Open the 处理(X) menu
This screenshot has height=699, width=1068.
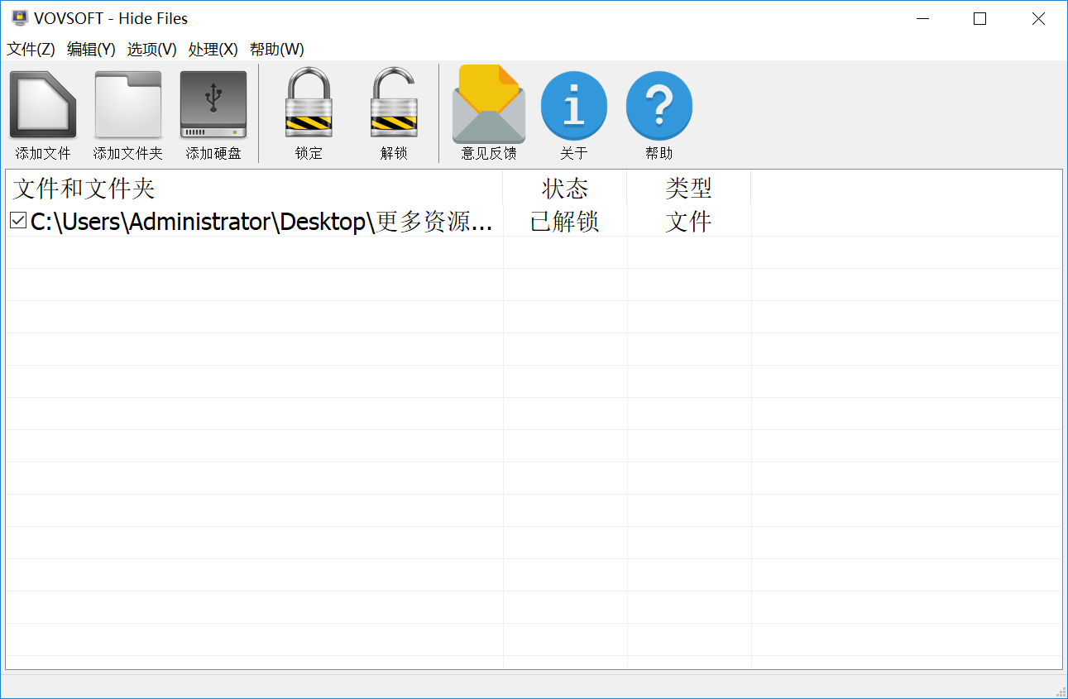pyautogui.click(x=213, y=50)
